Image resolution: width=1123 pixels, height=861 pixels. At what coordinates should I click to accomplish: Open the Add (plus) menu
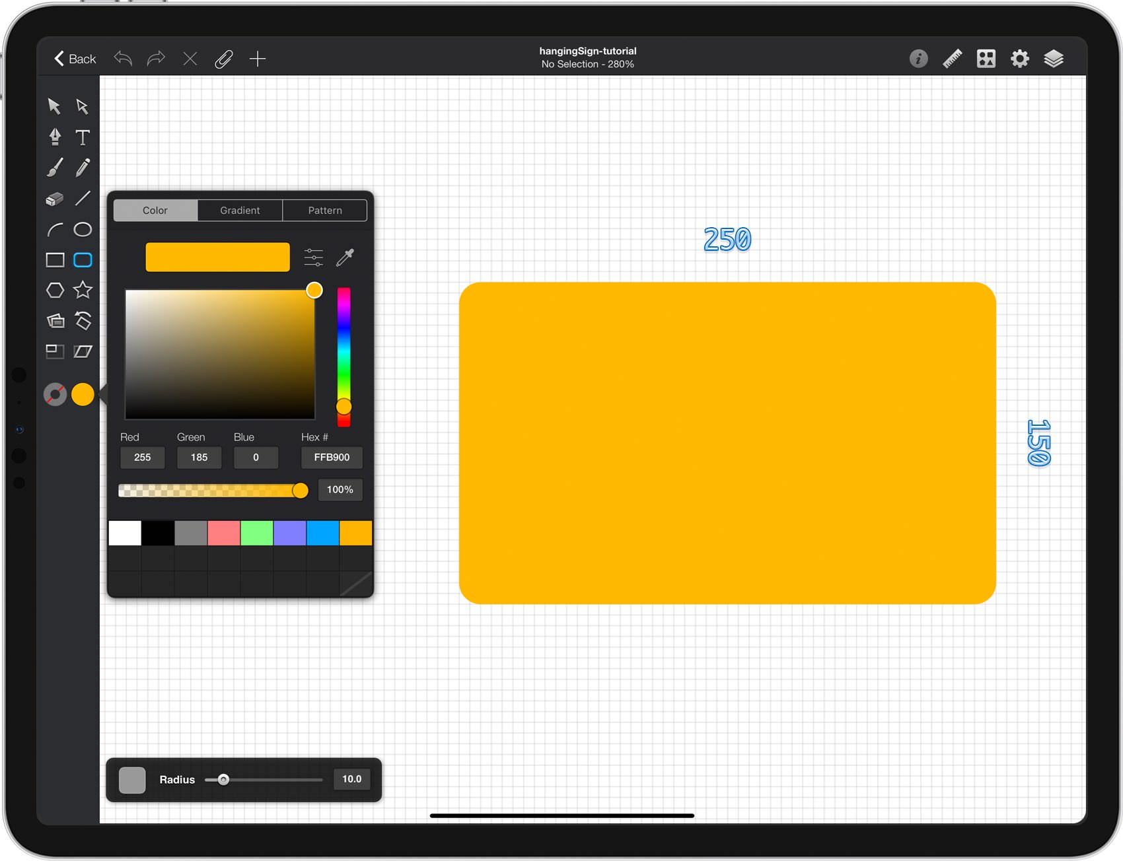[258, 59]
